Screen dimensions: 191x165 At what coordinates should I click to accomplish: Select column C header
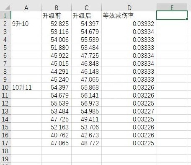click(x=87, y=8)
